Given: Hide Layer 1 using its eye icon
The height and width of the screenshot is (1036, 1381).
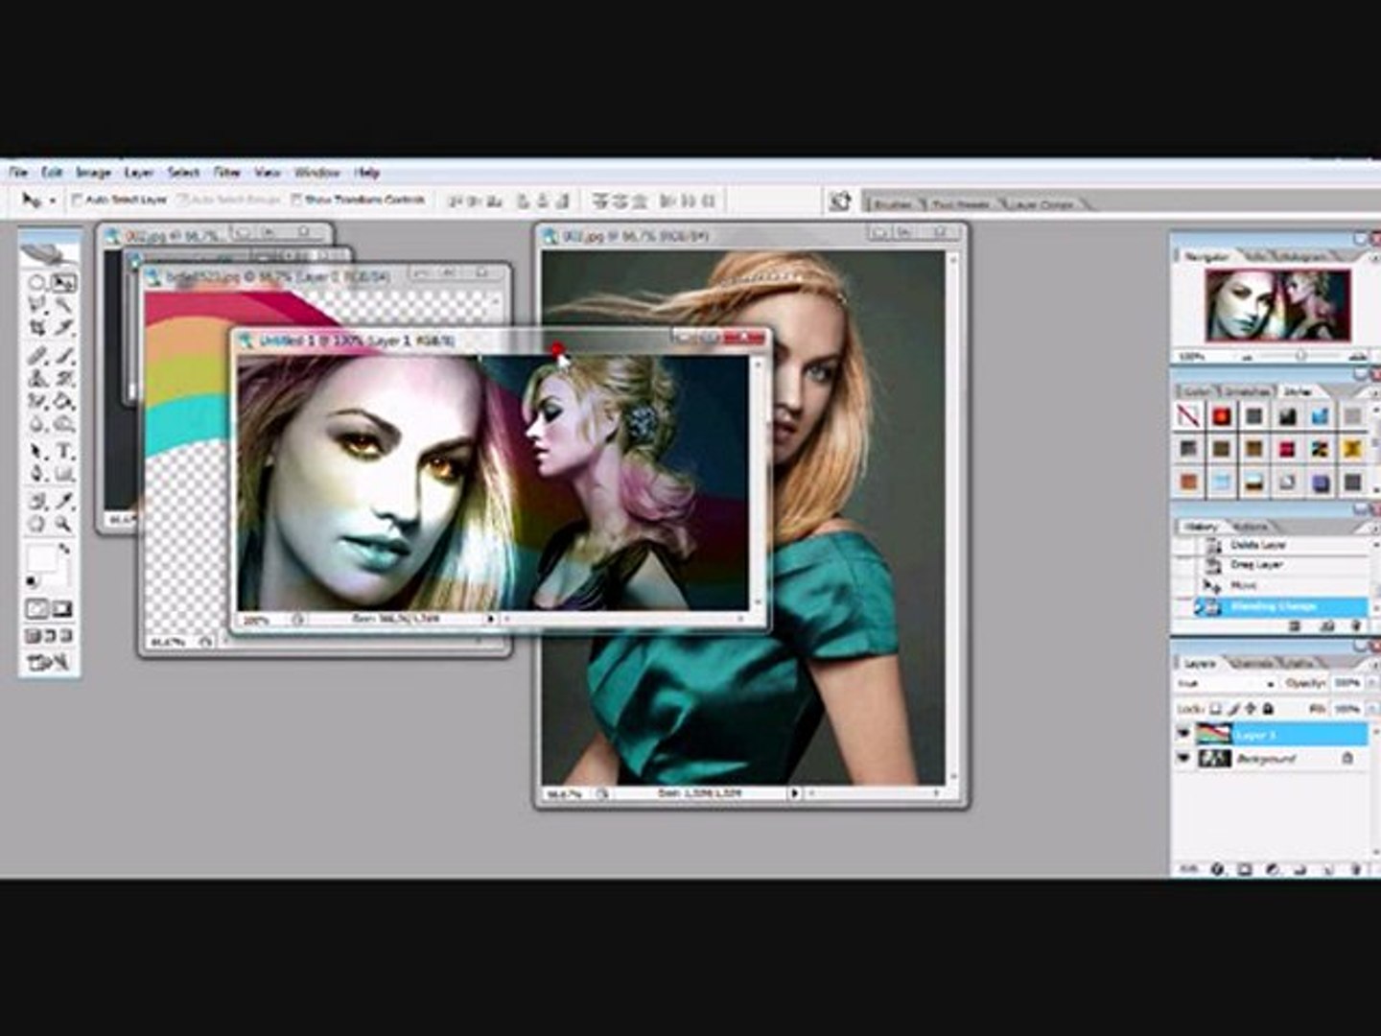Looking at the screenshot, I should (x=1183, y=734).
